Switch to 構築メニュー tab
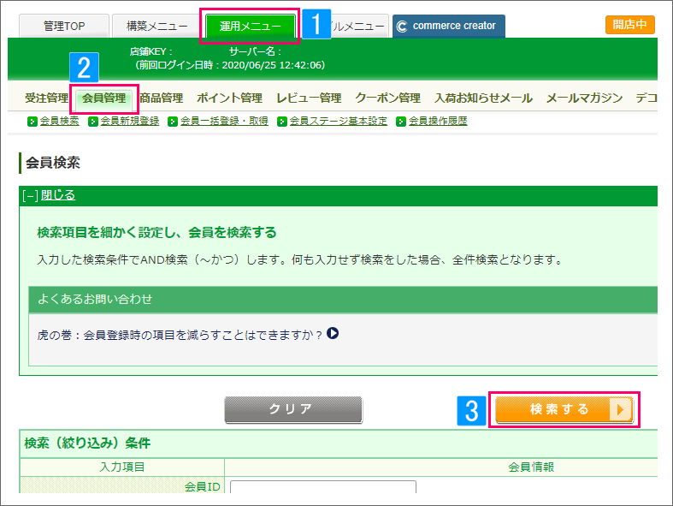The image size is (673, 506). [156, 27]
